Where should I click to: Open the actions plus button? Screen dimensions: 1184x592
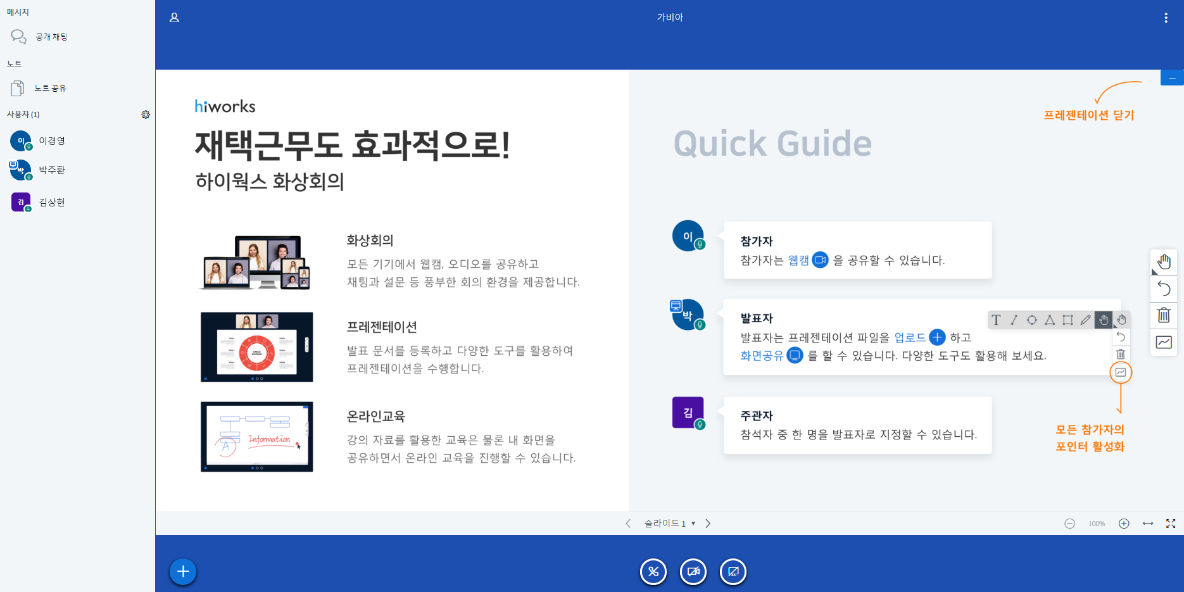[183, 572]
